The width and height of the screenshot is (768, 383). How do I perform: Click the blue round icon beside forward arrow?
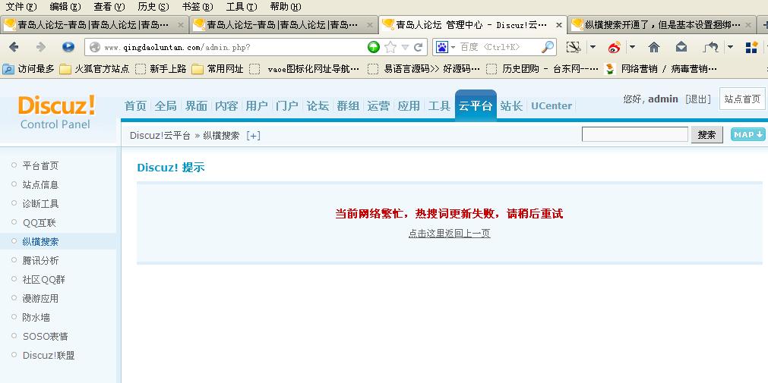pos(68,47)
